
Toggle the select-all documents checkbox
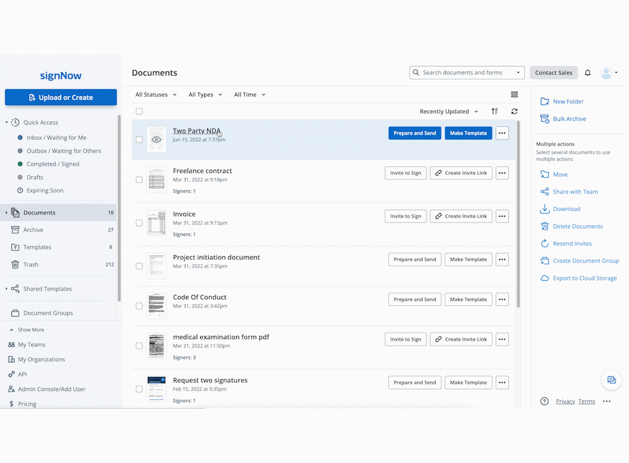[139, 111]
